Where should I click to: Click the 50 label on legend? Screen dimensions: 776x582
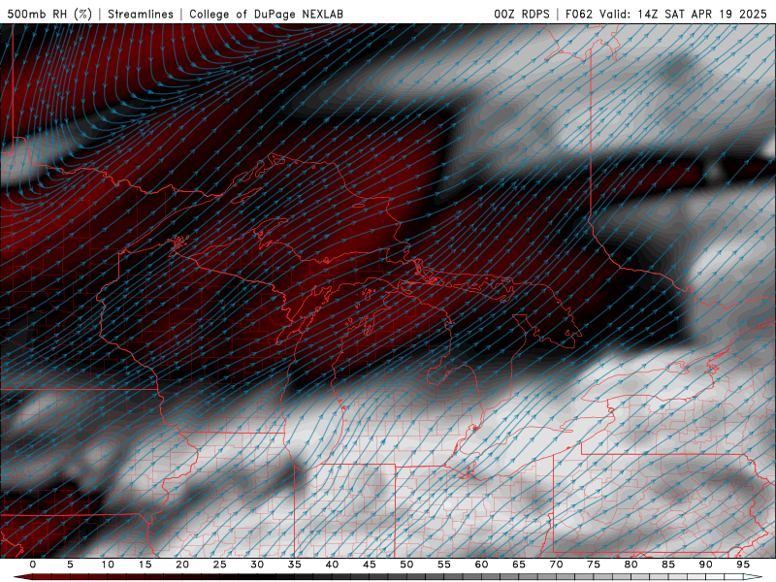click(x=406, y=565)
